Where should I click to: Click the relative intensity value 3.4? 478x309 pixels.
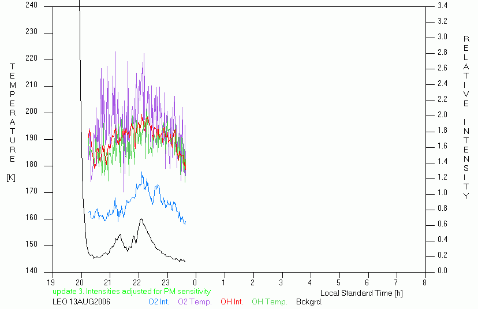(442, 5)
